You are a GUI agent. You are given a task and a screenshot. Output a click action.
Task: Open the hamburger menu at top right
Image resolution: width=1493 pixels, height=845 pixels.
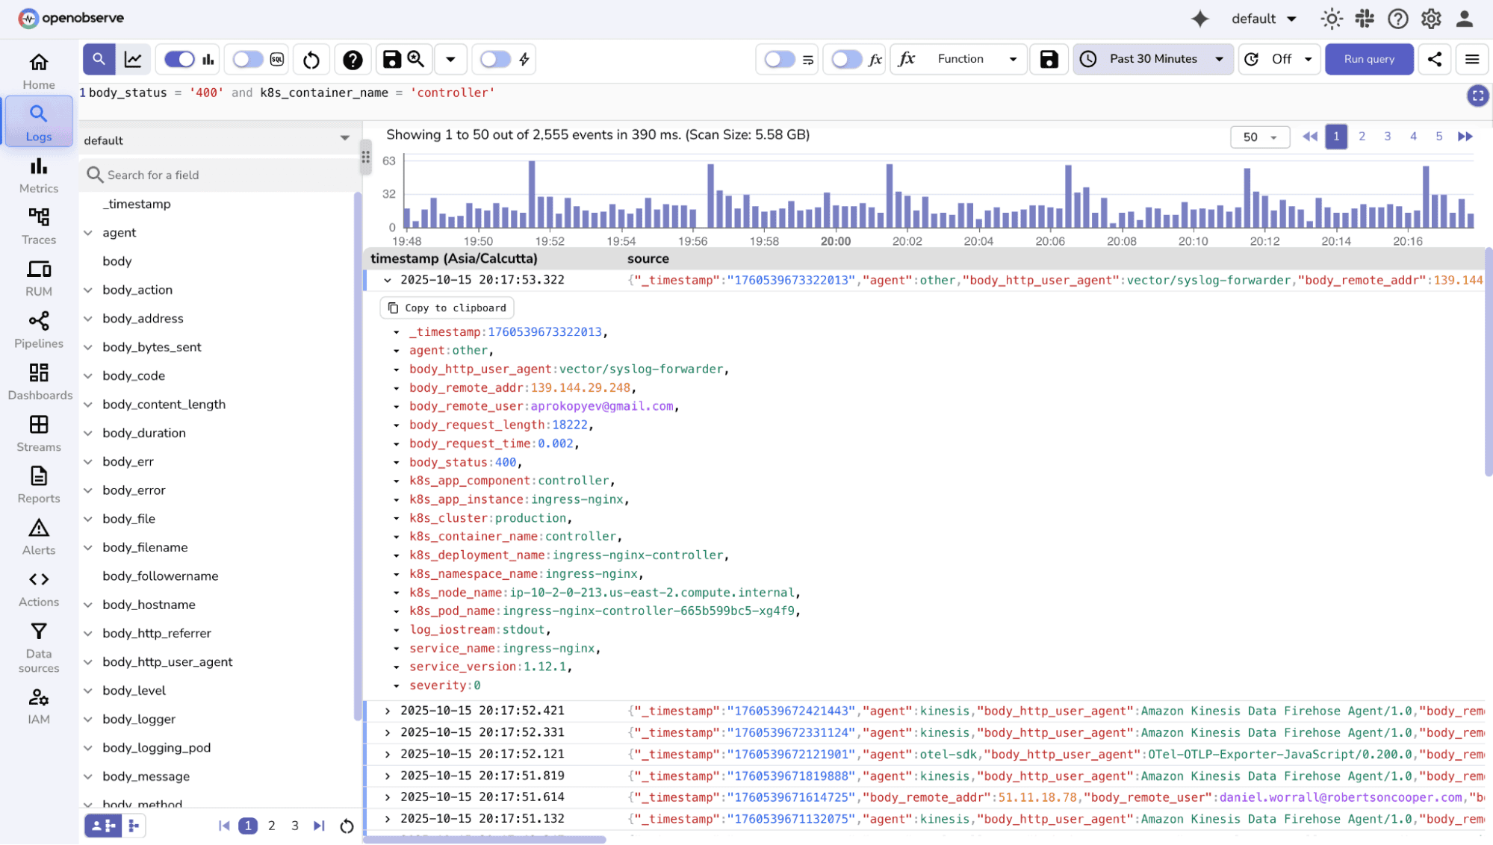point(1471,58)
